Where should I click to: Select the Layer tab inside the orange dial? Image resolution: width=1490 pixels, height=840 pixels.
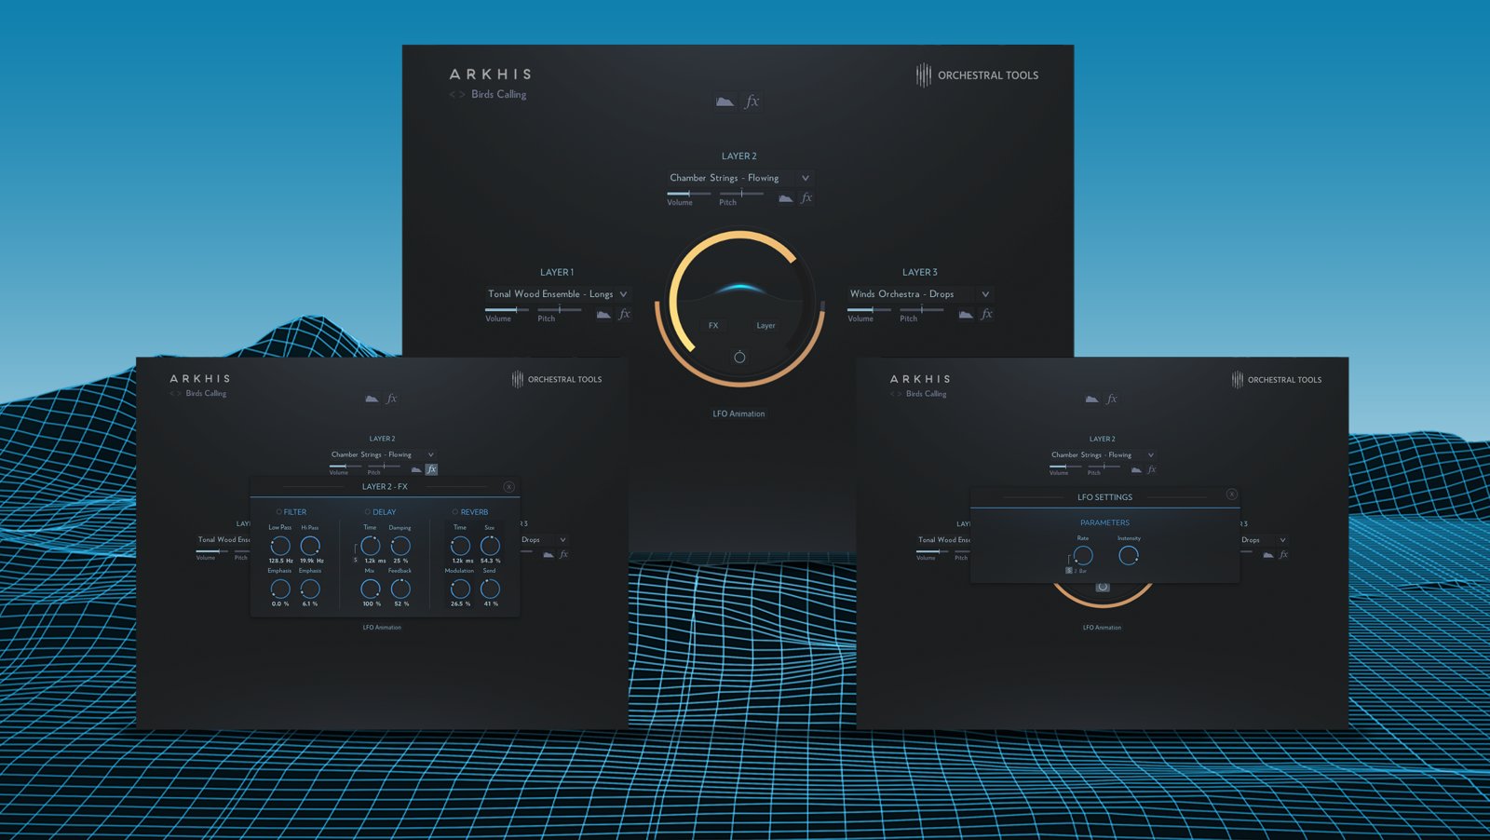coord(765,326)
